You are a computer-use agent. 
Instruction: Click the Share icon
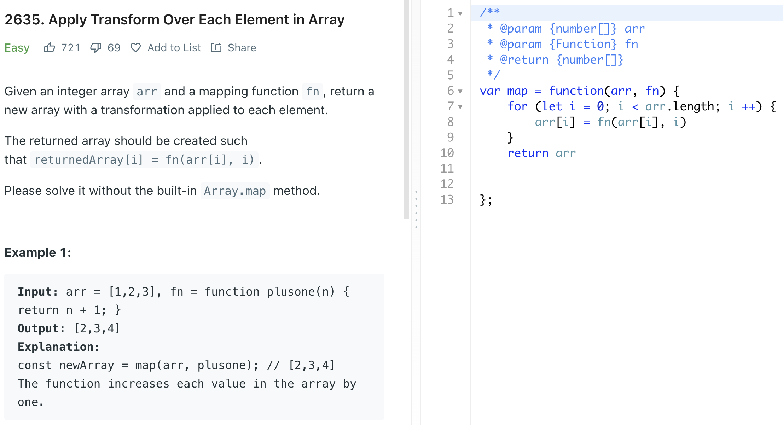[216, 47]
